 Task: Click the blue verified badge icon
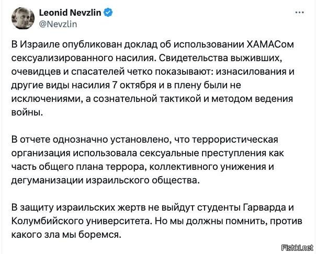pos(108,13)
